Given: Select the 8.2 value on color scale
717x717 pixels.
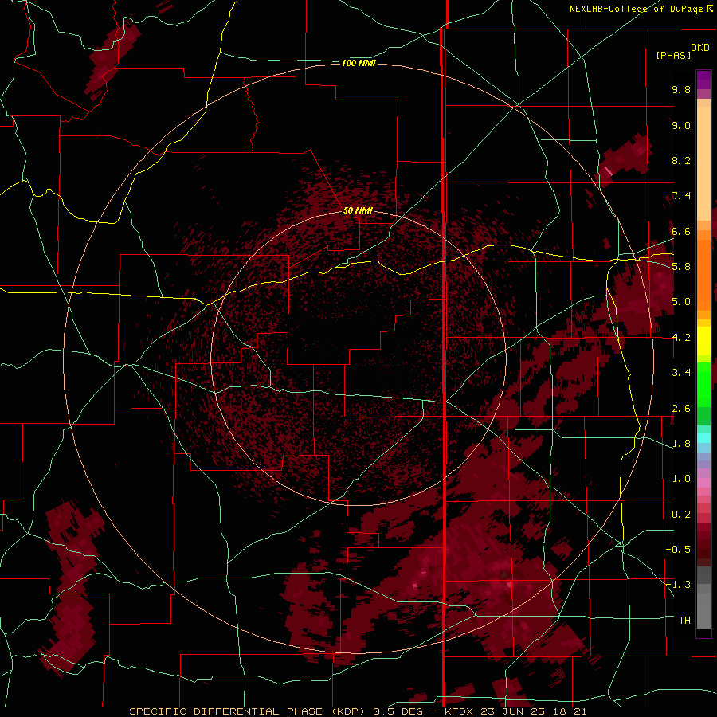Looking at the screenshot, I should (681, 160).
